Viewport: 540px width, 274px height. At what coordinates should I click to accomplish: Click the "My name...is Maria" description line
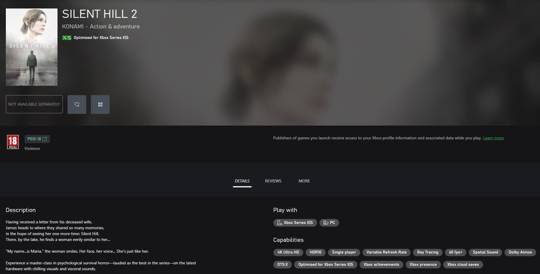(x=77, y=251)
